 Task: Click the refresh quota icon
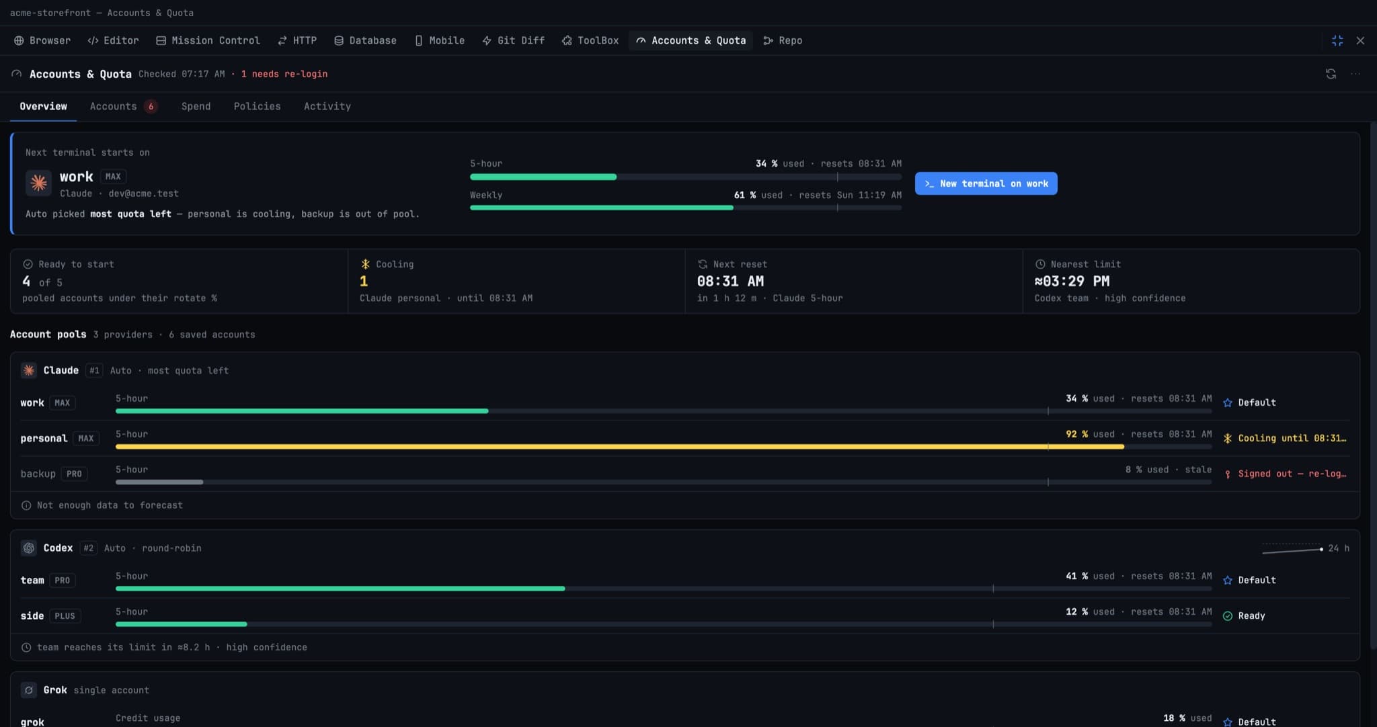tap(1331, 74)
